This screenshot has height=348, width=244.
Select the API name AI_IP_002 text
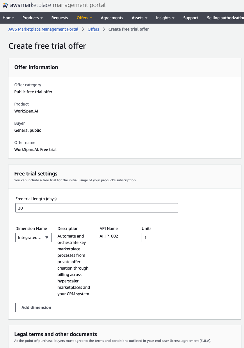[109, 236]
